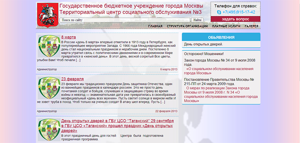The image size is (300, 143).
Task: Open the О мерах по реализации Закона link
Action: 221,94
